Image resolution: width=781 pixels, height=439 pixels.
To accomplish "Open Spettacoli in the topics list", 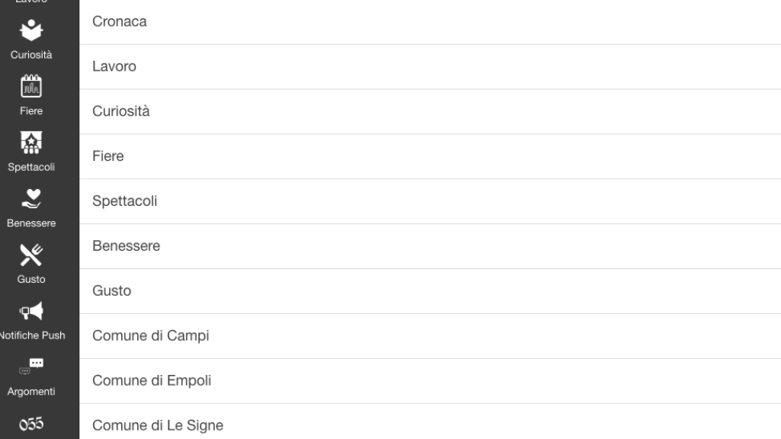I will pyautogui.click(x=430, y=201).
